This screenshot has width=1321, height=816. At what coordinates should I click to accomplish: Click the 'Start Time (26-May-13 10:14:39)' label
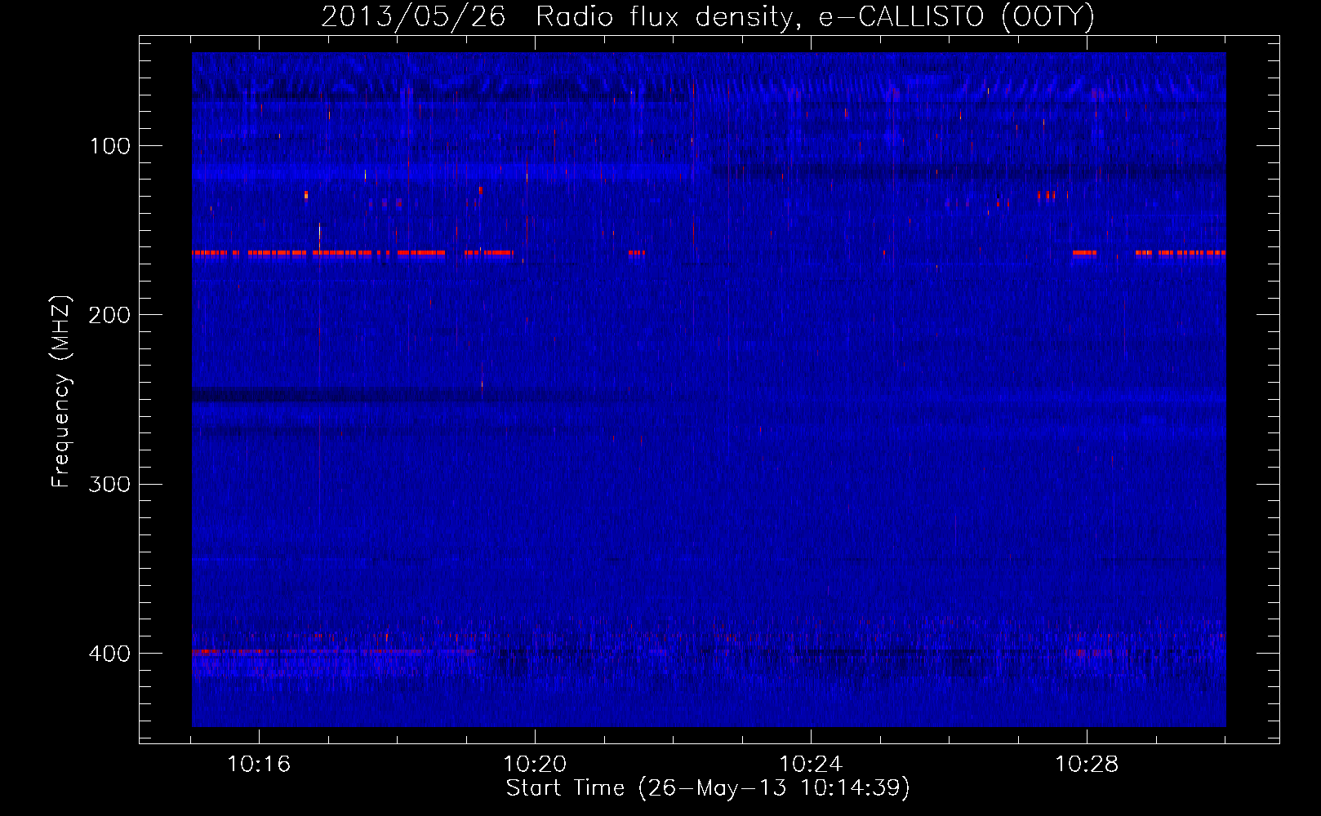708,788
